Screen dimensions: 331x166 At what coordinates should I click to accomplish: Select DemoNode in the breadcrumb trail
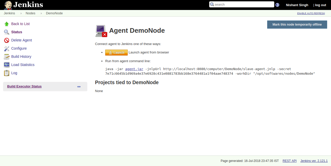click(54, 13)
